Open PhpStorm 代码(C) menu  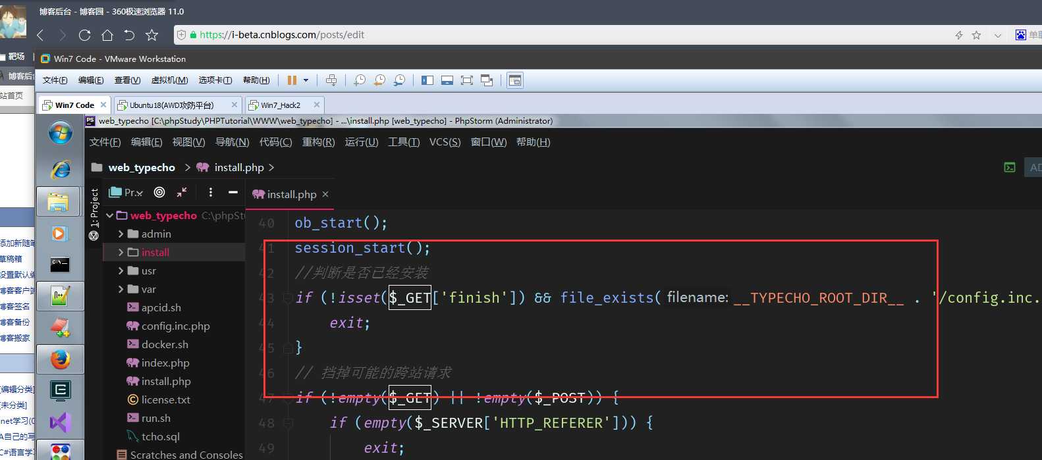[276, 142]
